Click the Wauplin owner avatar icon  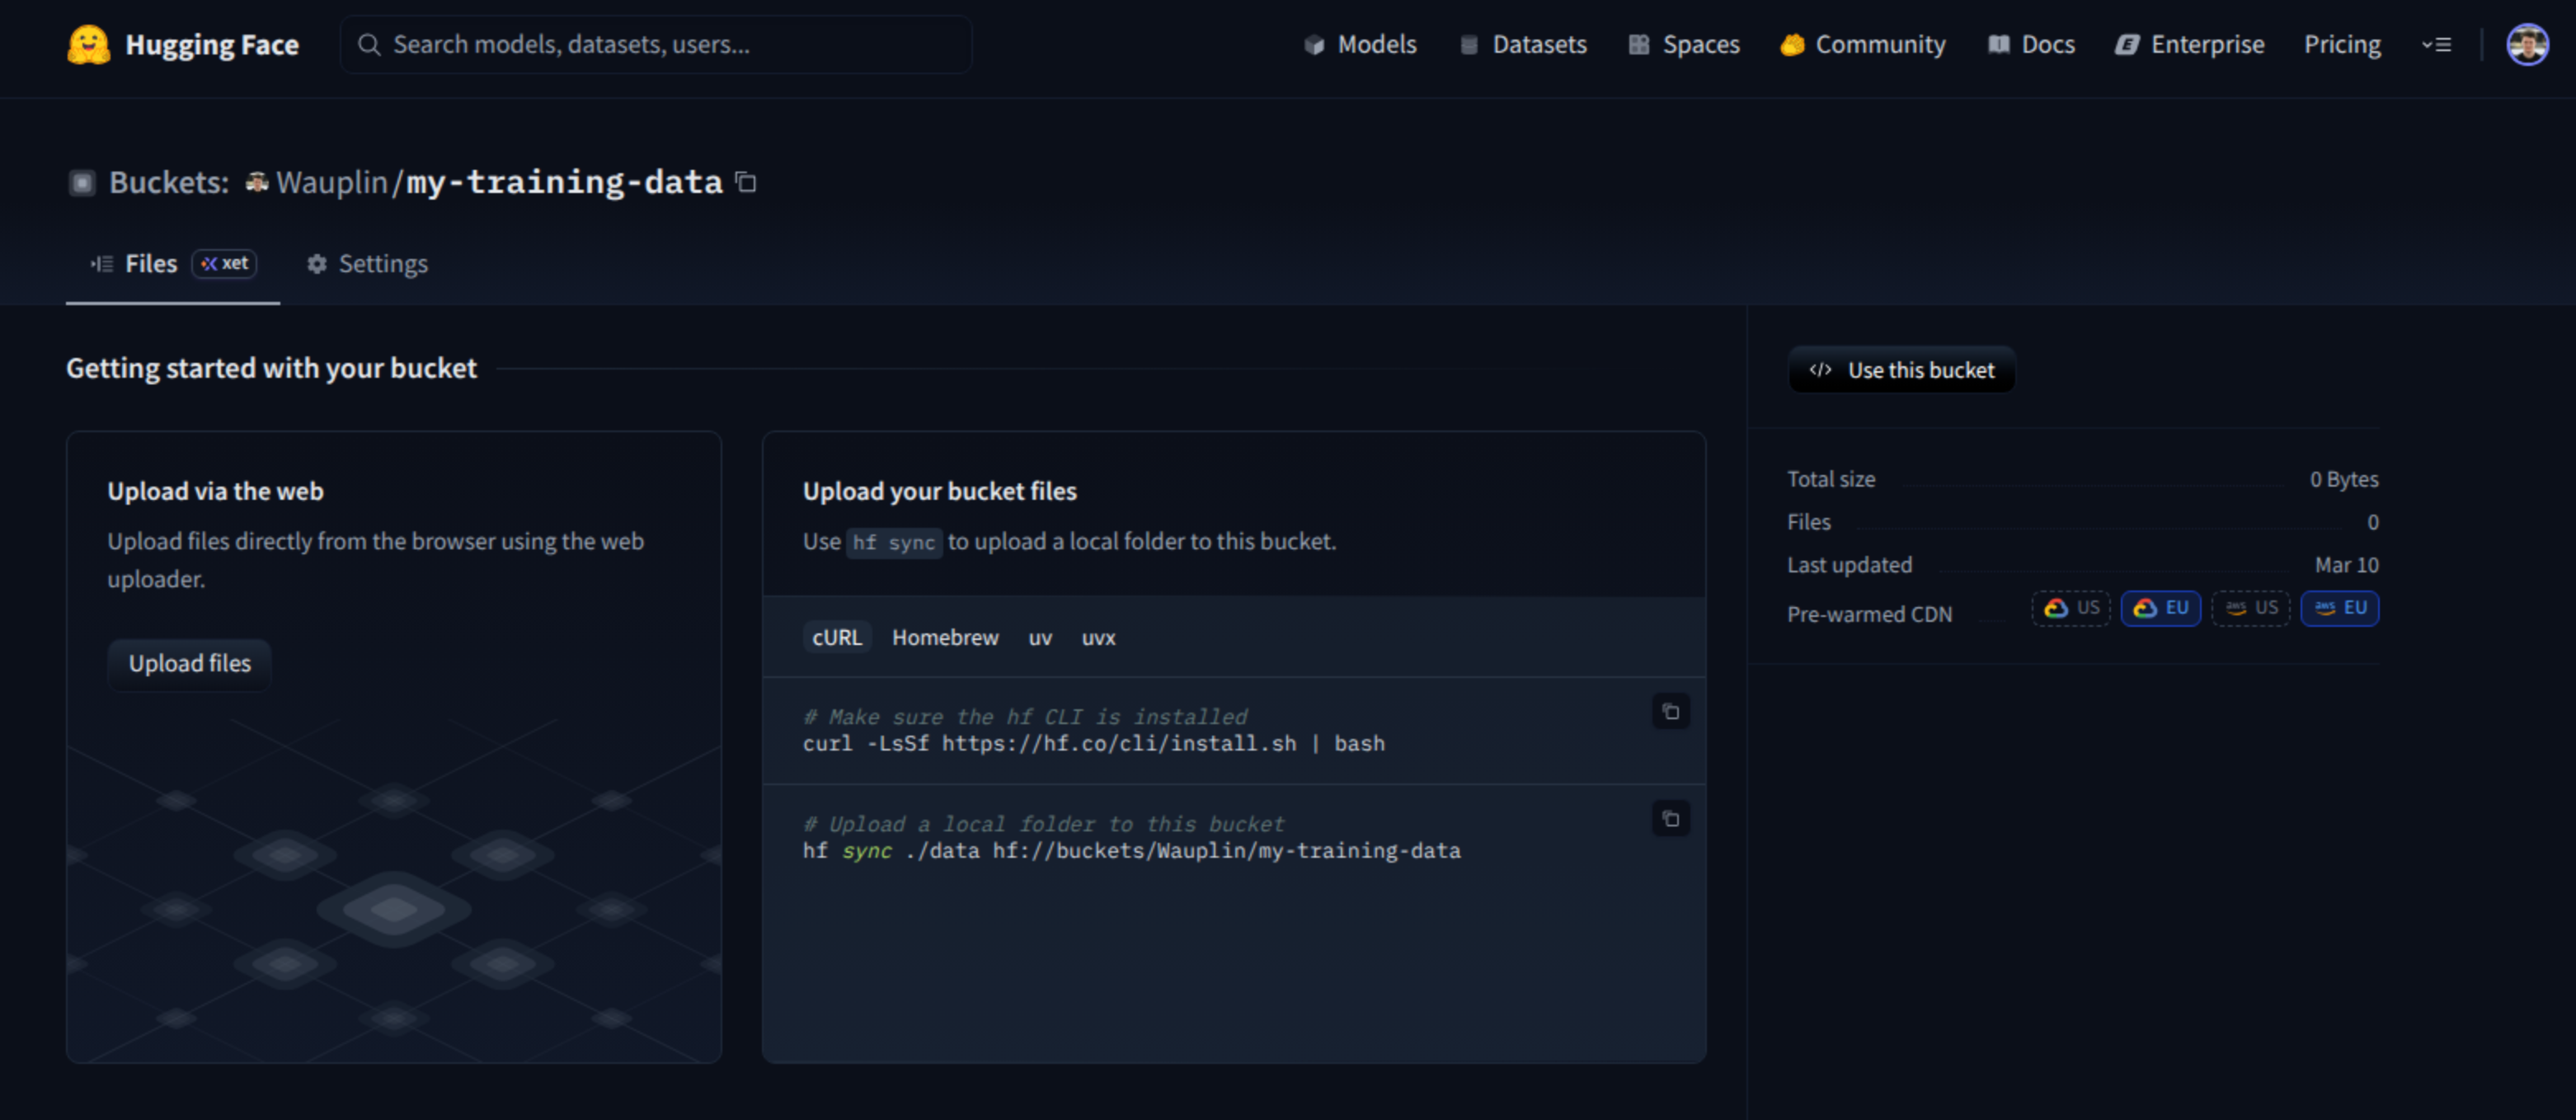coord(257,182)
